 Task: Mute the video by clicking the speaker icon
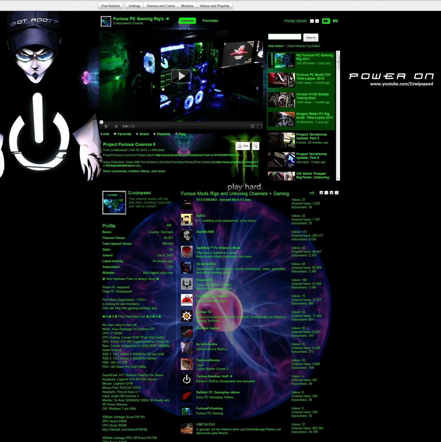(x=116, y=126)
